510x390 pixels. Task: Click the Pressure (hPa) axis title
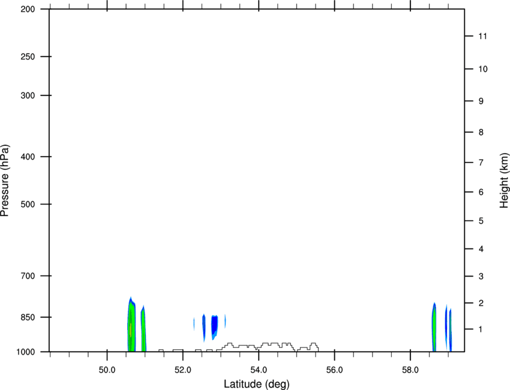pyautogui.click(x=5, y=181)
